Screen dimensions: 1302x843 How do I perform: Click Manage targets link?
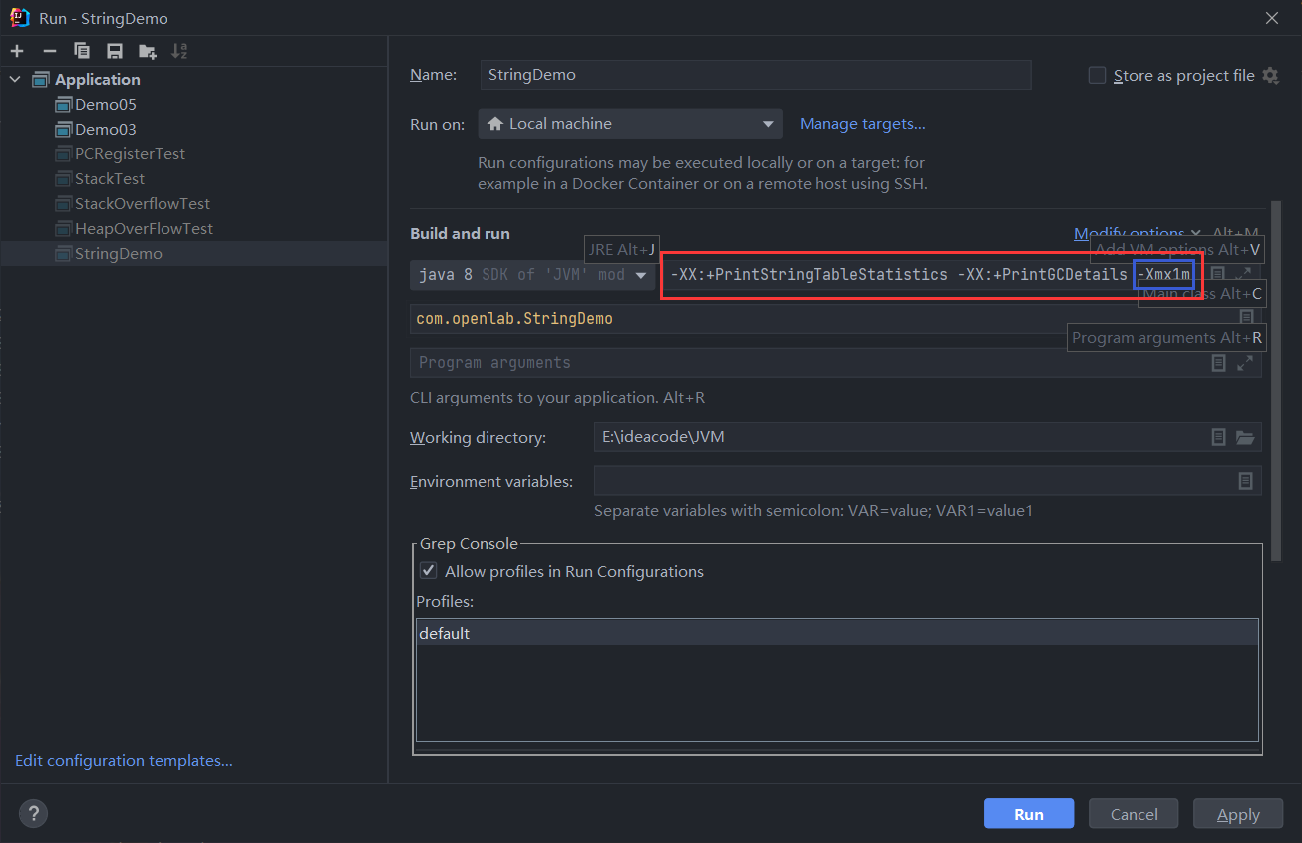pyautogui.click(x=862, y=124)
